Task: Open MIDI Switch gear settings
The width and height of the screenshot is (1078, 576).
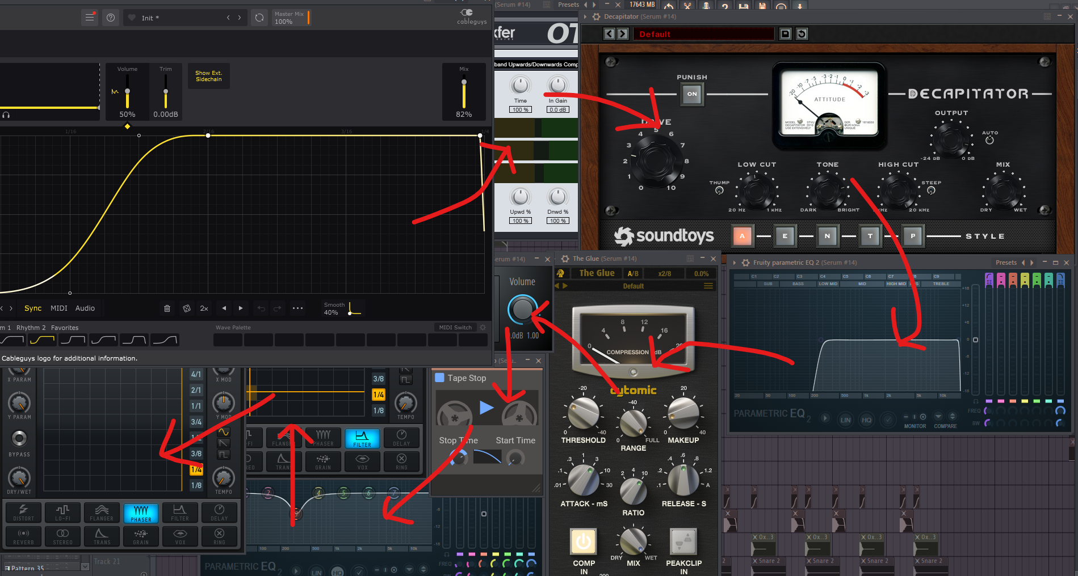Action: click(x=483, y=327)
